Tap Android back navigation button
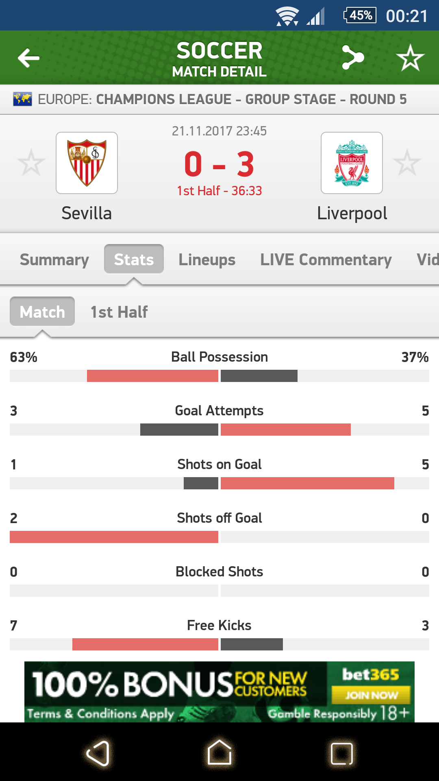 tap(98, 753)
